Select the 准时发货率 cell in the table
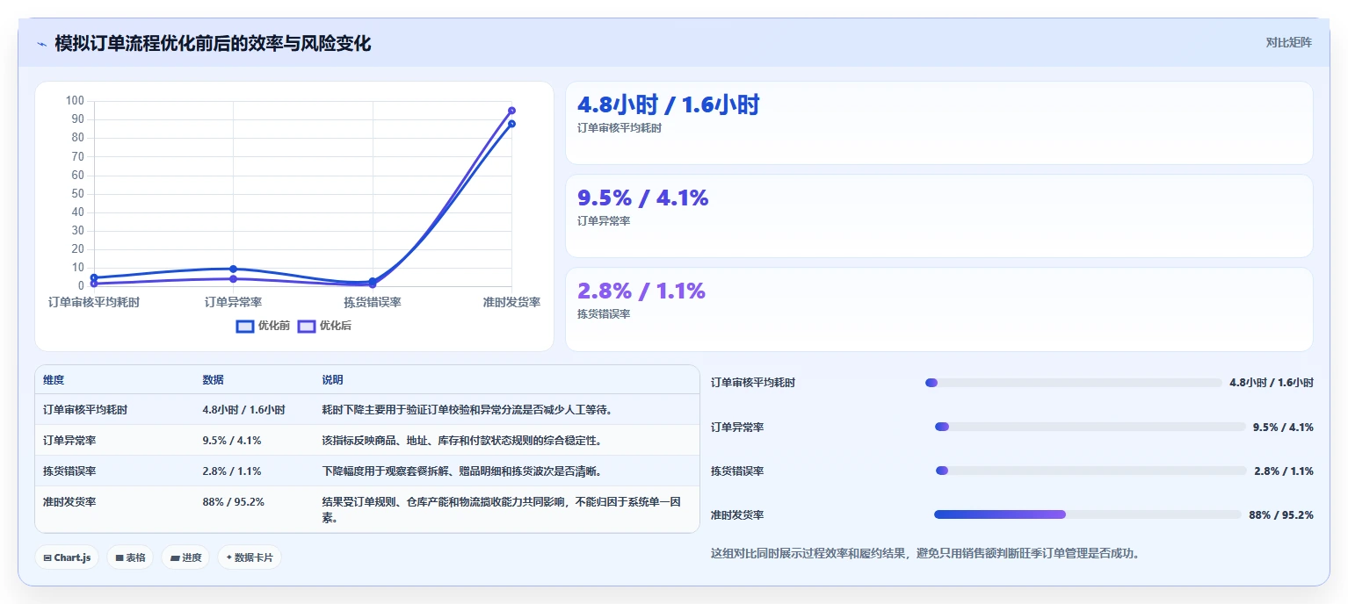The image size is (1348, 604). tap(69, 502)
